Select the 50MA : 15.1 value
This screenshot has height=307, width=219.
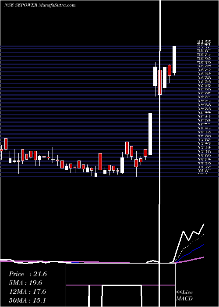pyautogui.click(x=27, y=300)
